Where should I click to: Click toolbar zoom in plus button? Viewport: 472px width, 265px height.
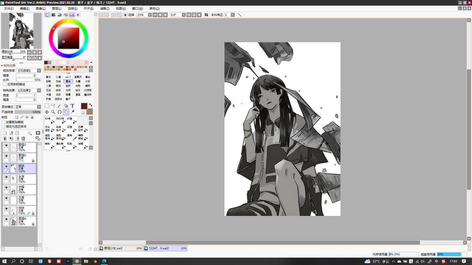coord(160,15)
